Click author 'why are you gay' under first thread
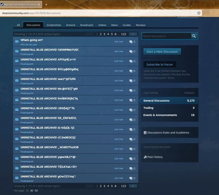The width and height of the screenshot is (219, 195). point(29,45)
